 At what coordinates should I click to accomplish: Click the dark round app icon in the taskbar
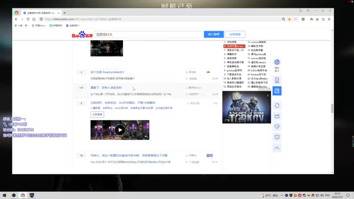(14, 195)
